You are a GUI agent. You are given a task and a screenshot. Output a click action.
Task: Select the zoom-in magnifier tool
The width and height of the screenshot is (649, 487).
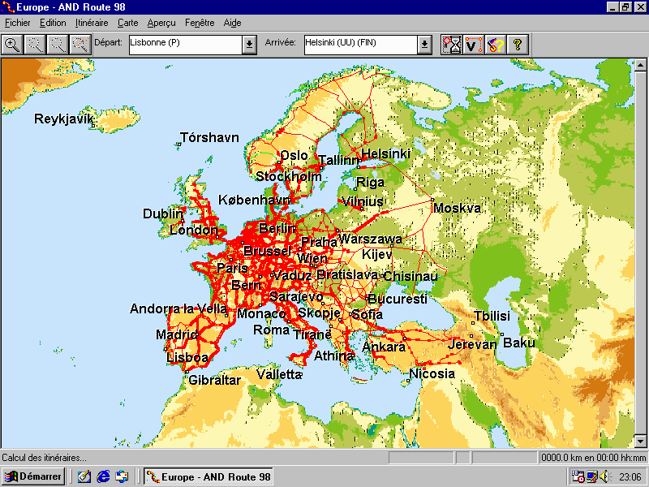point(12,45)
